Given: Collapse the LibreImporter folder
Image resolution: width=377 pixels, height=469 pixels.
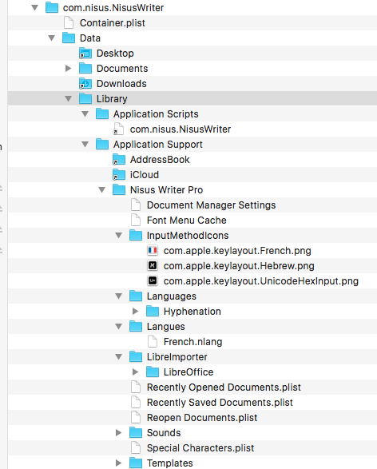Looking at the screenshot, I should [119, 357].
